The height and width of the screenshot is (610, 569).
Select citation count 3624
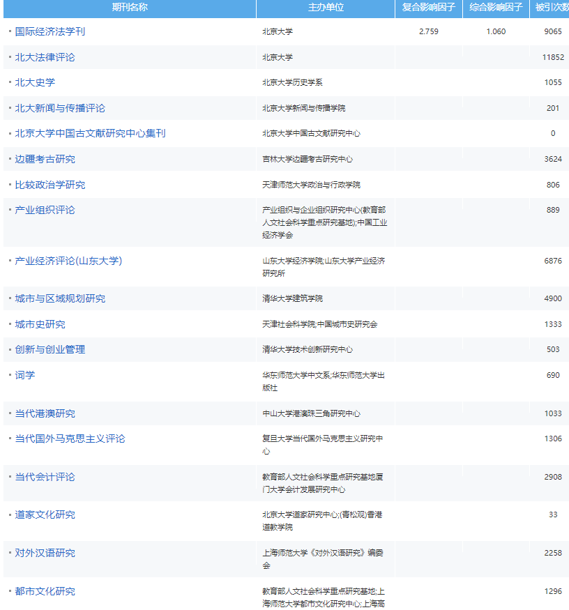click(553, 159)
